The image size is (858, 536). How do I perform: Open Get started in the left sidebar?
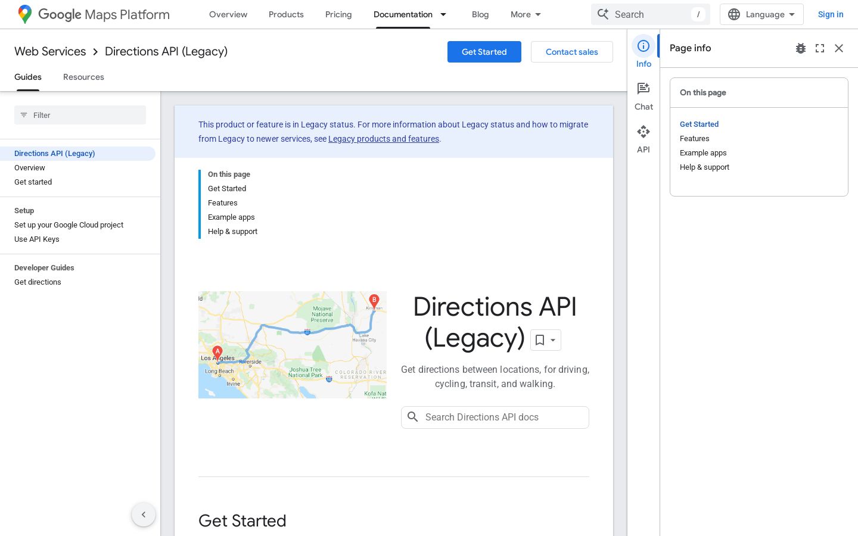(x=33, y=182)
